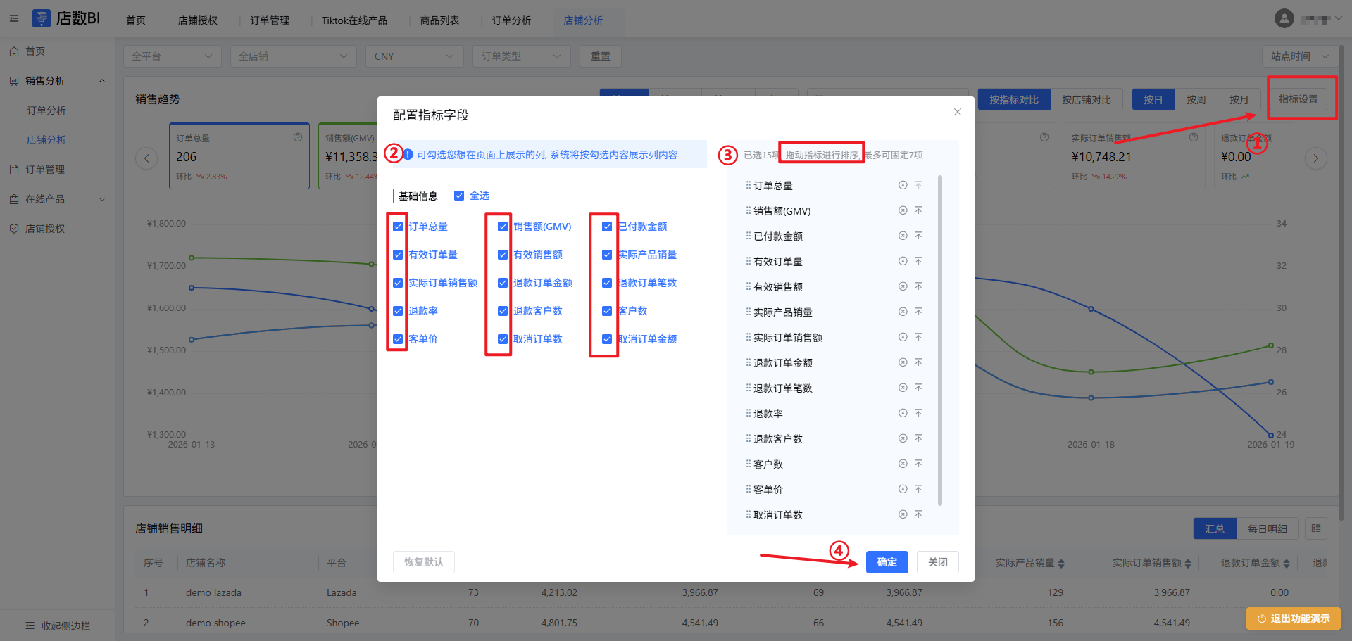Pin 客单价 to the top
Screen dimensions: 1352x641
pos(918,489)
